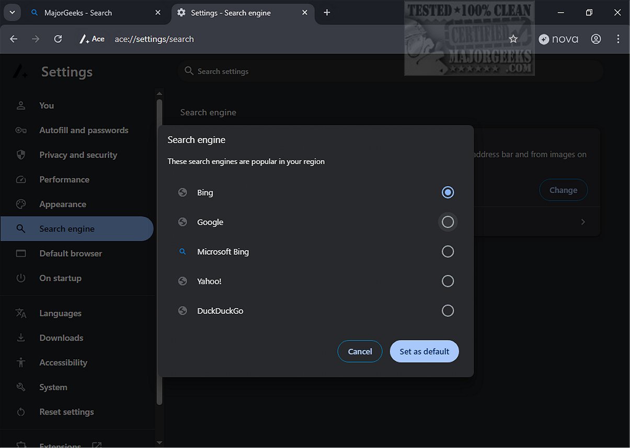Click the palette Appearance icon
Image resolution: width=630 pixels, height=448 pixels.
(x=21, y=204)
